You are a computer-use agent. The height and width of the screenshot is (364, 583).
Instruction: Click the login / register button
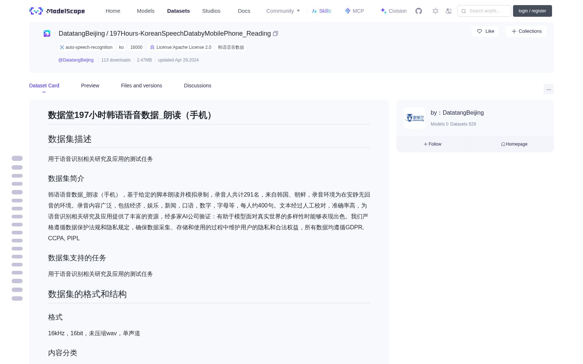(532, 11)
